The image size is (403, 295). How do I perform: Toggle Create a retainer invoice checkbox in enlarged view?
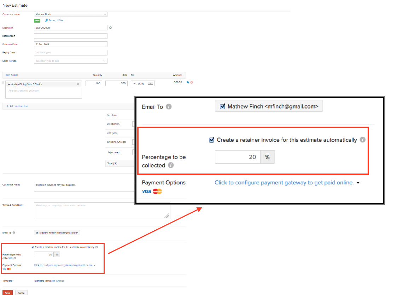tap(211, 140)
